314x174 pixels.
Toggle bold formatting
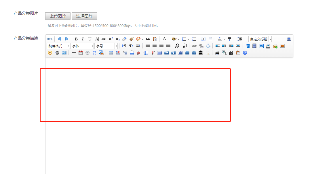pos(76,39)
